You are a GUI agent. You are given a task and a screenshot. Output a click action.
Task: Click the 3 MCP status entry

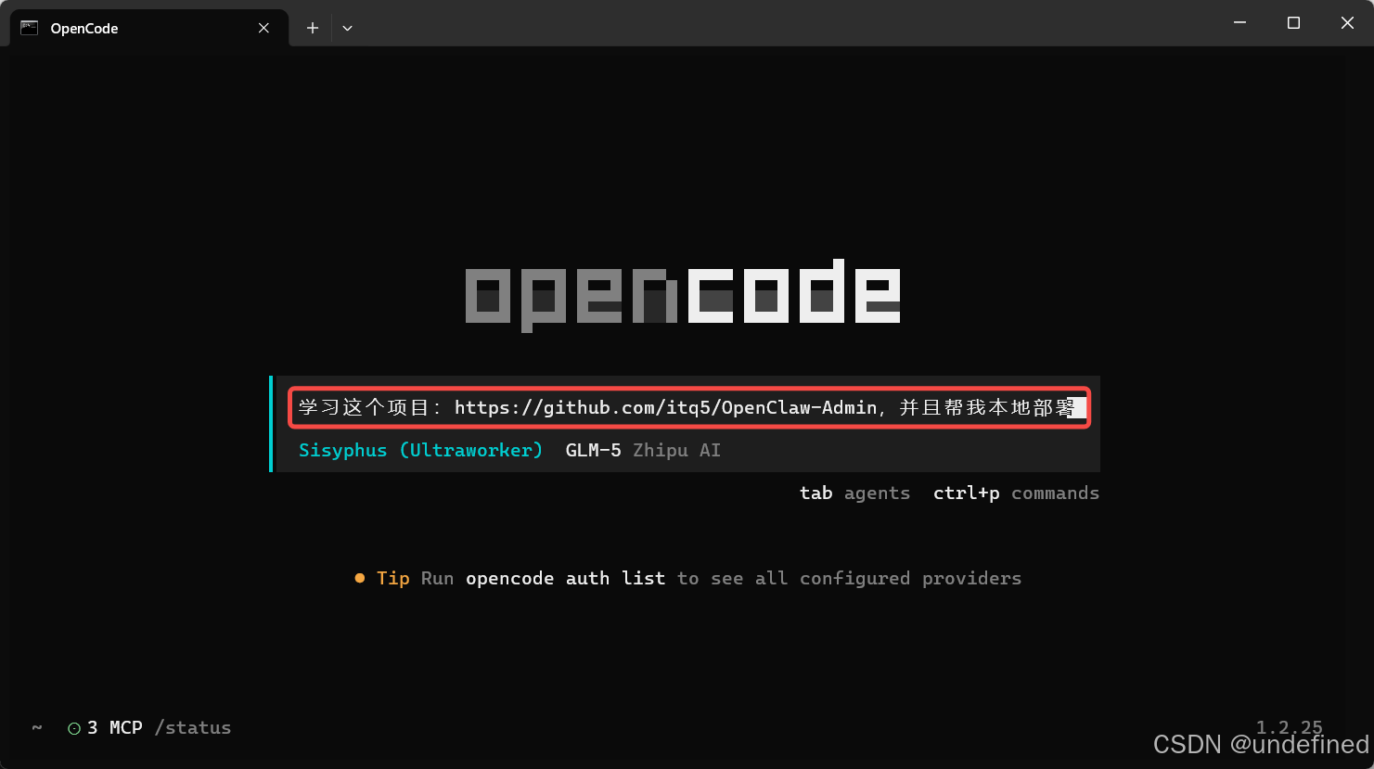click(115, 728)
